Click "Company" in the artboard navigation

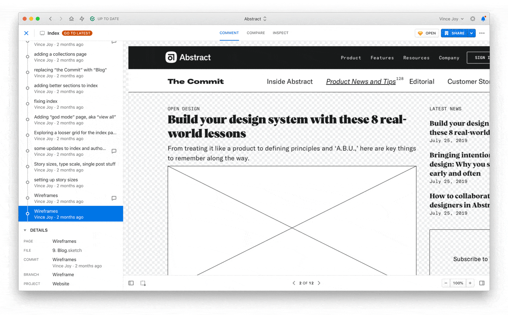pyautogui.click(x=449, y=58)
